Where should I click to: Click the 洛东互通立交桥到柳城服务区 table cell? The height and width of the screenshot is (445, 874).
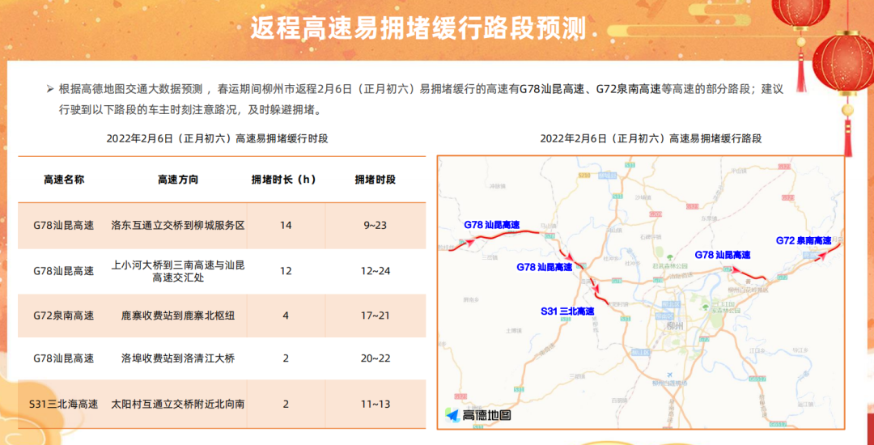click(178, 225)
